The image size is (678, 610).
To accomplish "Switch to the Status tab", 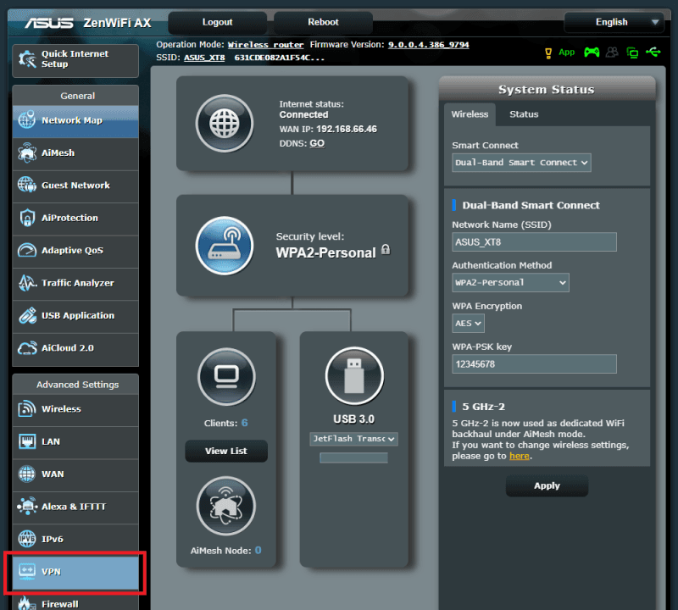I will point(524,114).
